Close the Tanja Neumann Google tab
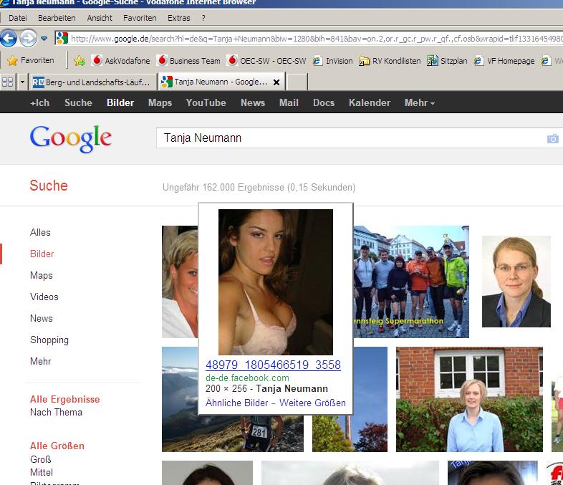Viewport: 563px width, 485px height. (276, 82)
